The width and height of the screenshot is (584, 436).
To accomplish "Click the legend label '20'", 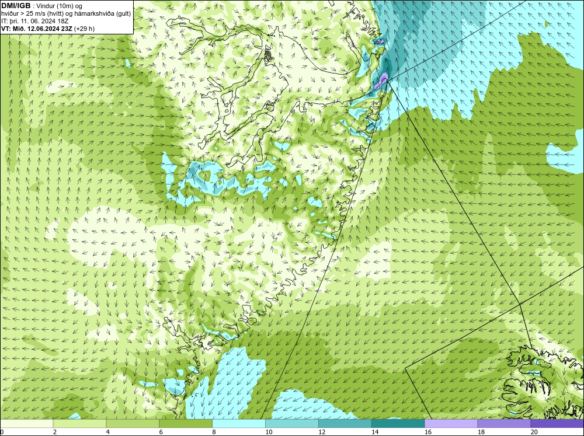I will pyautogui.click(x=534, y=432).
